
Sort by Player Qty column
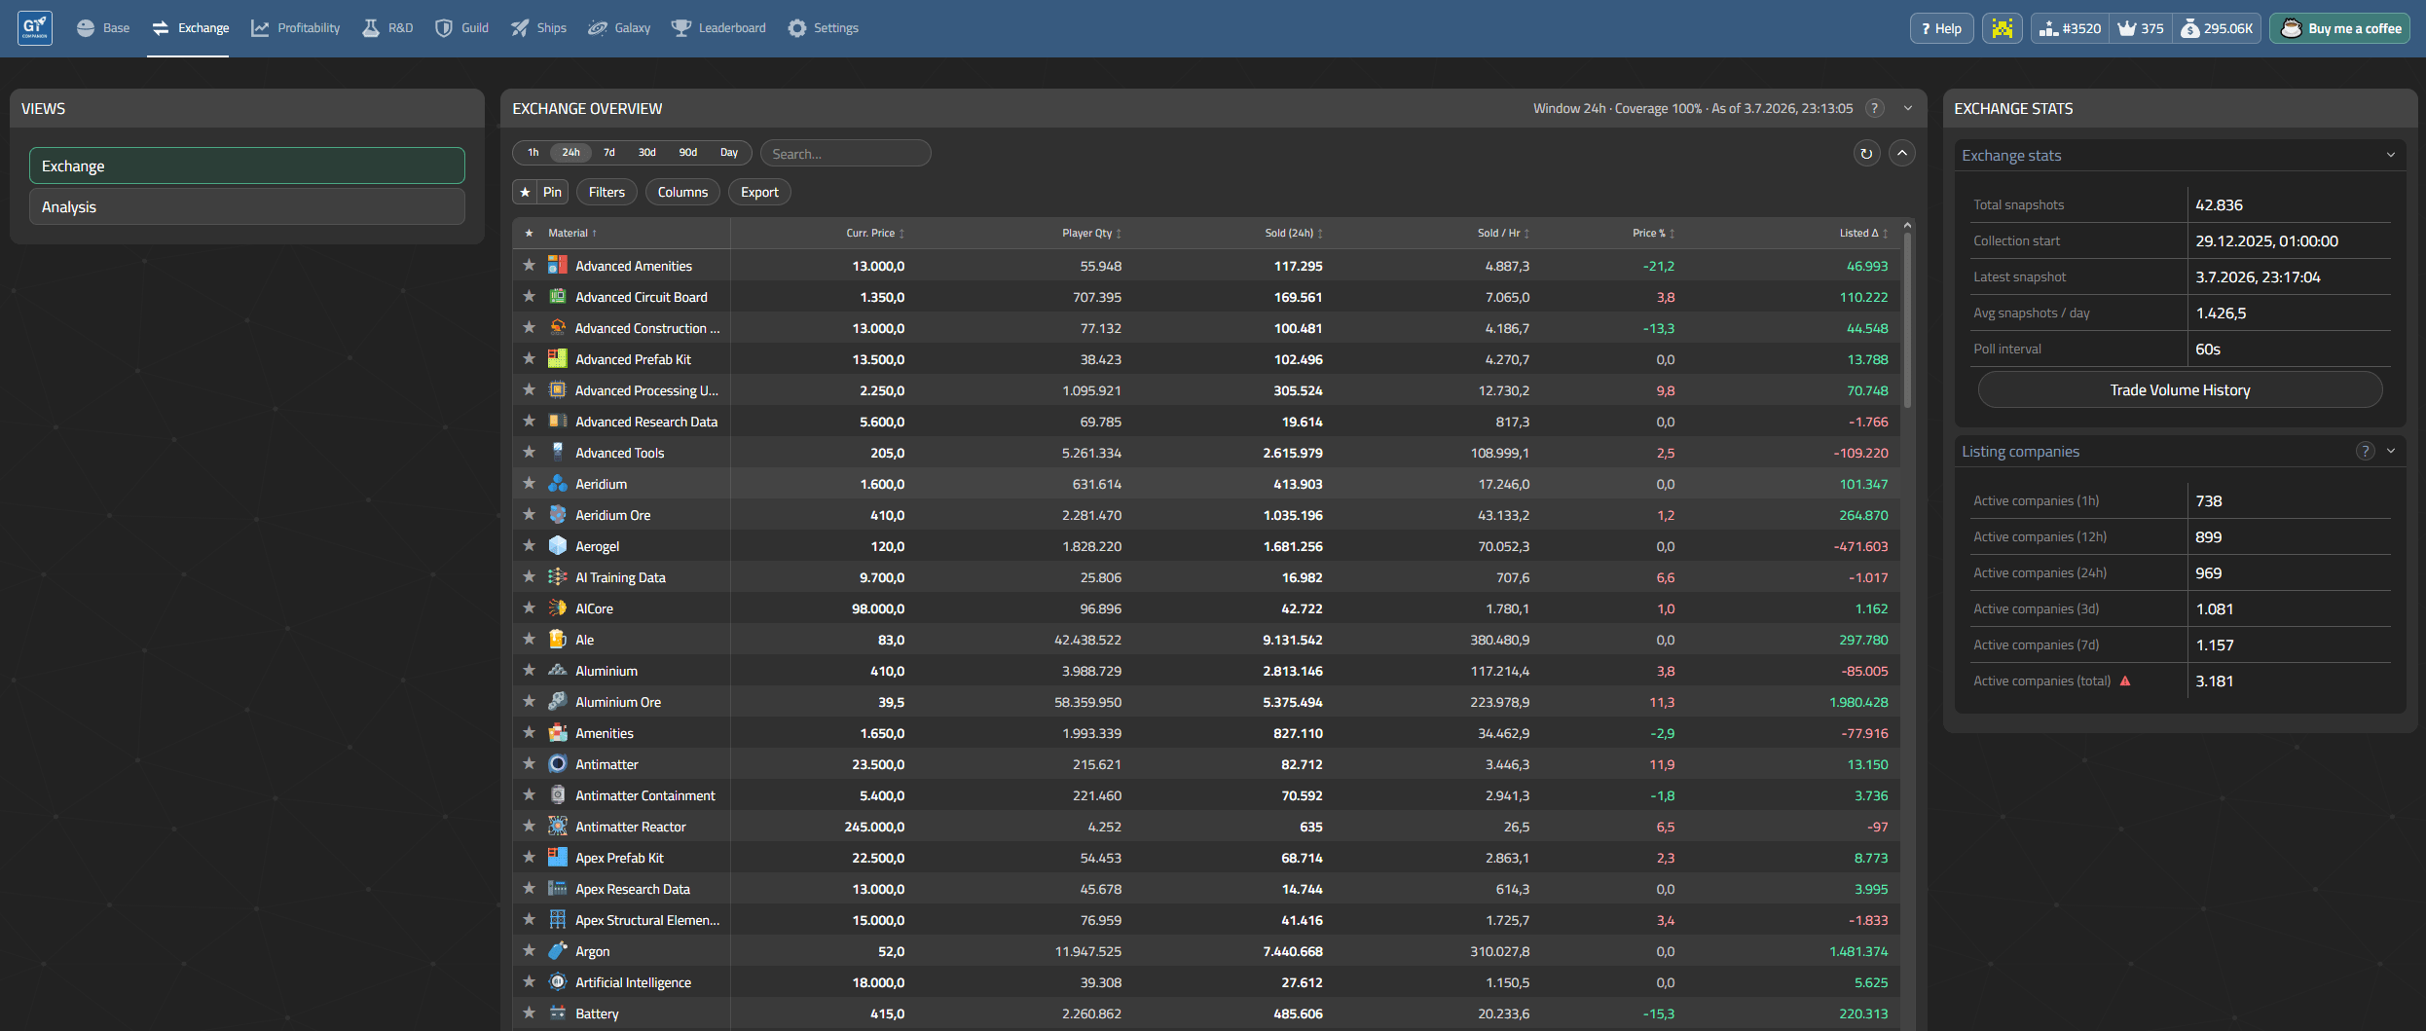(x=1092, y=234)
